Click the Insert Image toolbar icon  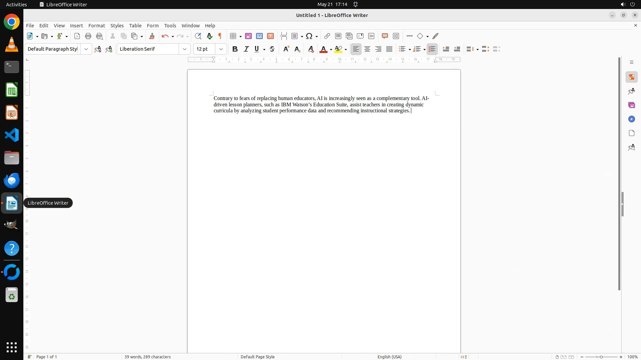(248, 36)
